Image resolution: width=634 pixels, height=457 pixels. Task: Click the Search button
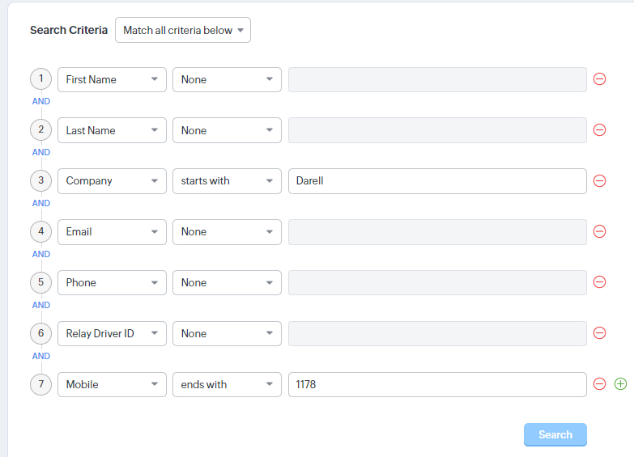555,434
